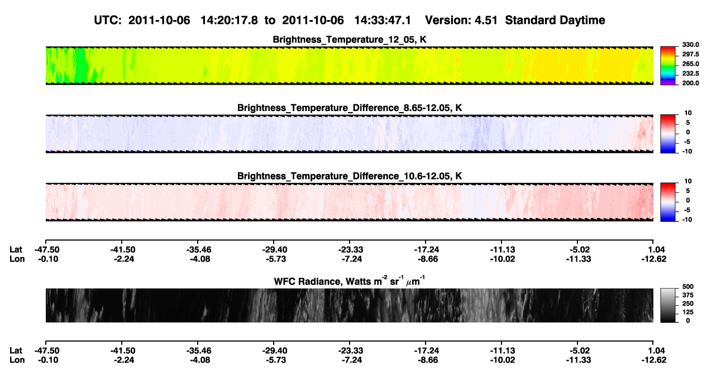Click the '10' tick of the 10.6-12.05 color bar
Screen dimensions: 726x372
click(x=689, y=182)
